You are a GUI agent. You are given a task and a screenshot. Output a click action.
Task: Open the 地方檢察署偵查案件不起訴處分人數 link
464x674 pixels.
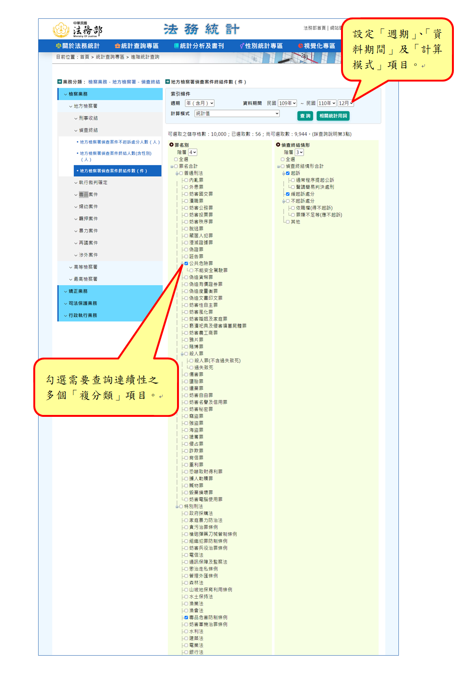119,142
